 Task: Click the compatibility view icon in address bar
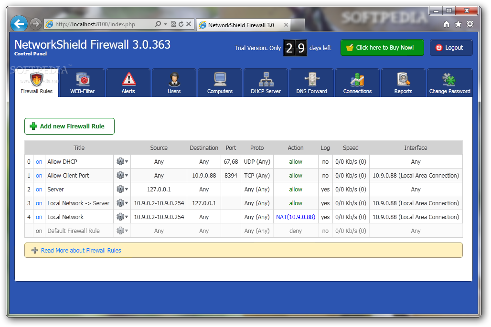[x=173, y=24]
